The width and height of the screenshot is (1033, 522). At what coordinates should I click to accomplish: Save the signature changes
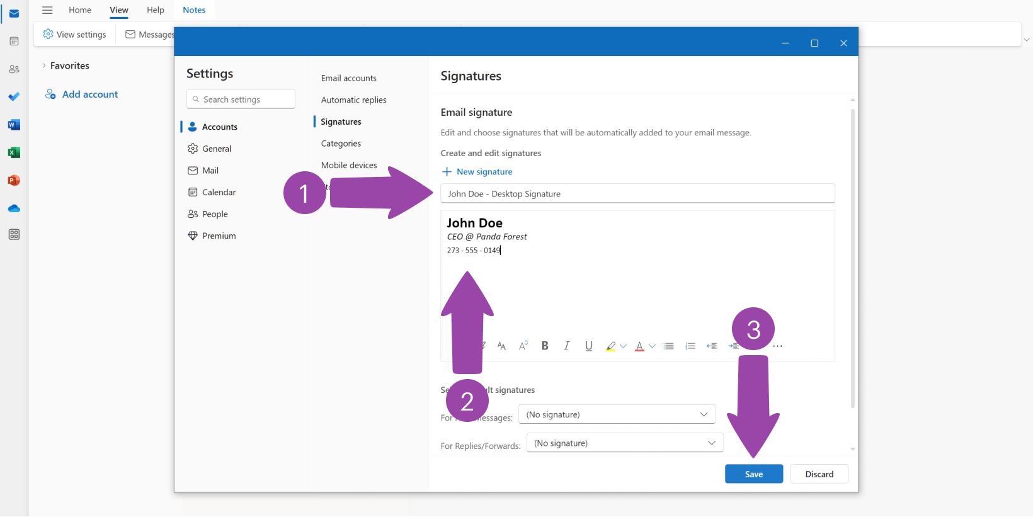754,474
